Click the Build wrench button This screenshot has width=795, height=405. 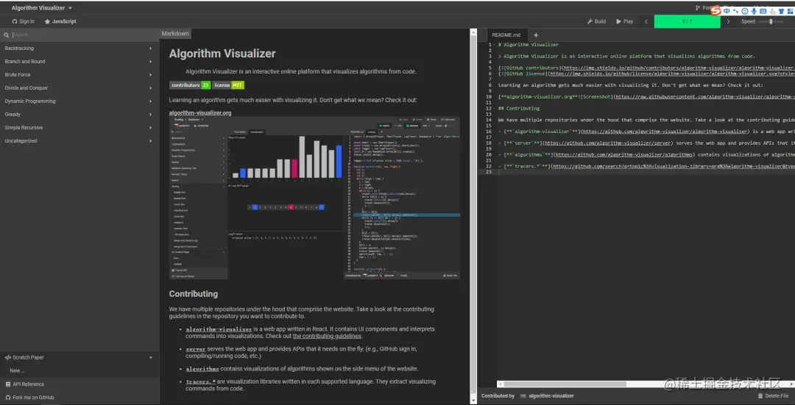coord(596,21)
